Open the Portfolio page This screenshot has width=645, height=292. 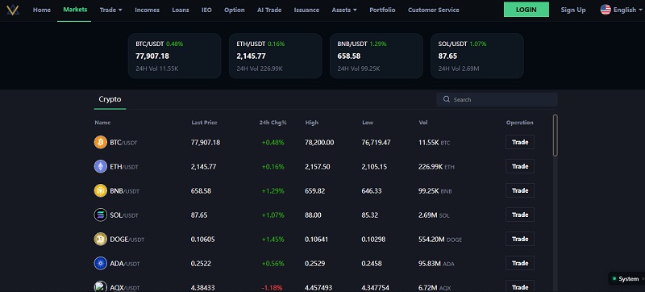[382, 10]
